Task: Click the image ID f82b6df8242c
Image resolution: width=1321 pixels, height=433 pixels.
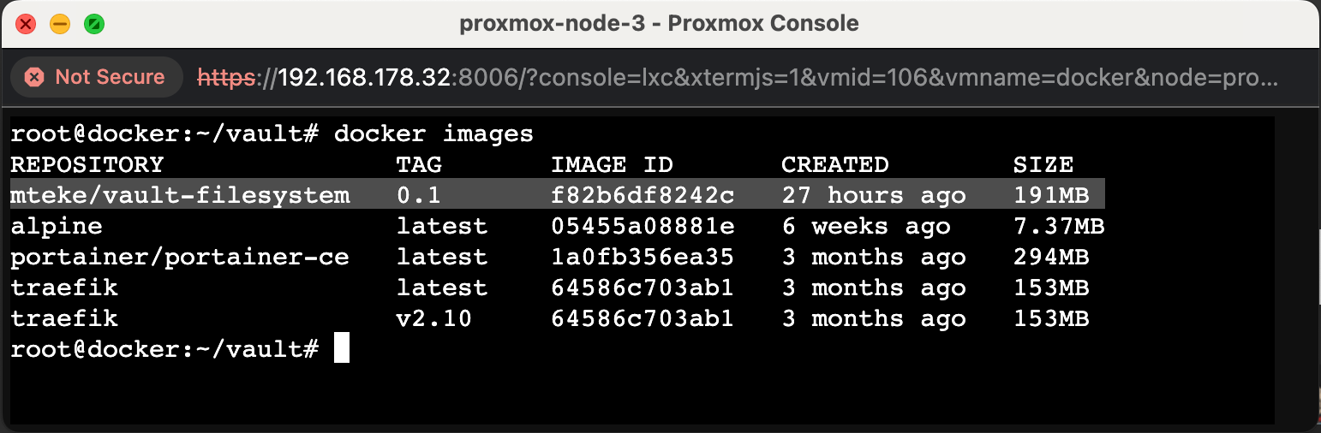Action: point(643,195)
